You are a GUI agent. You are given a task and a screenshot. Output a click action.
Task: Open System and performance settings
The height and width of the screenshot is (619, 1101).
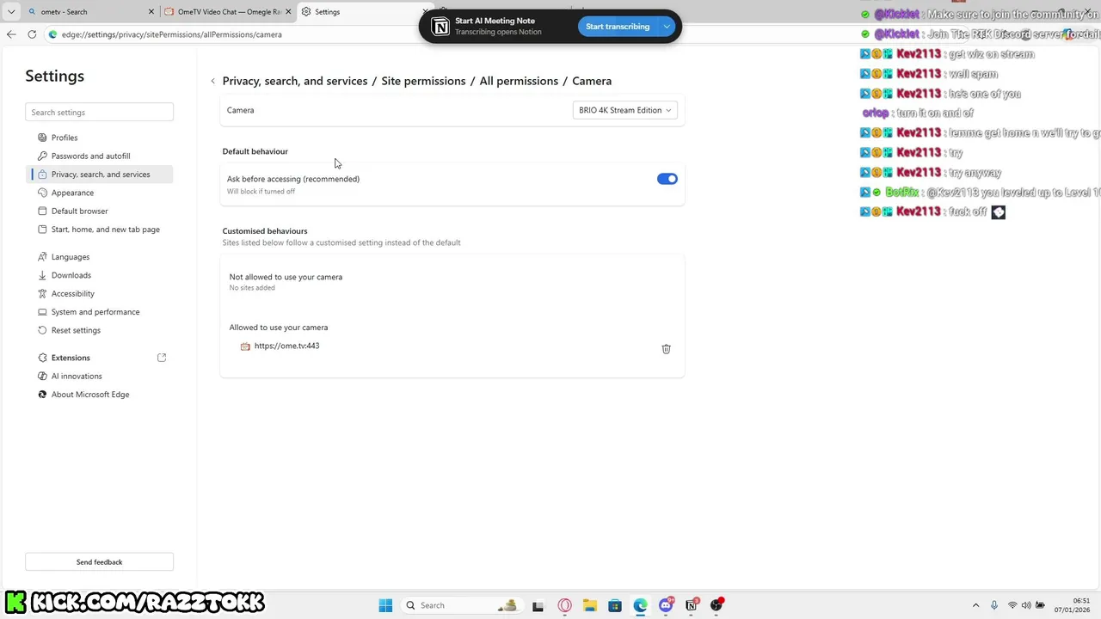pos(100,312)
